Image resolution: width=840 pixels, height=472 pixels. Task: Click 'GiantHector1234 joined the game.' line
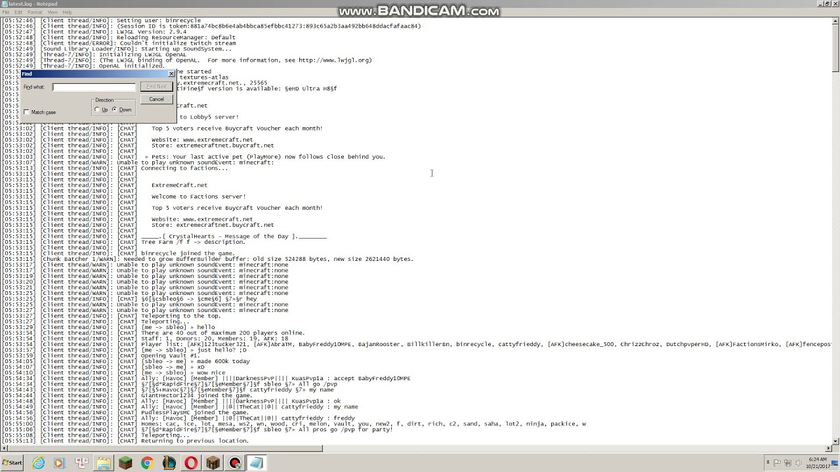coord(196,395)
